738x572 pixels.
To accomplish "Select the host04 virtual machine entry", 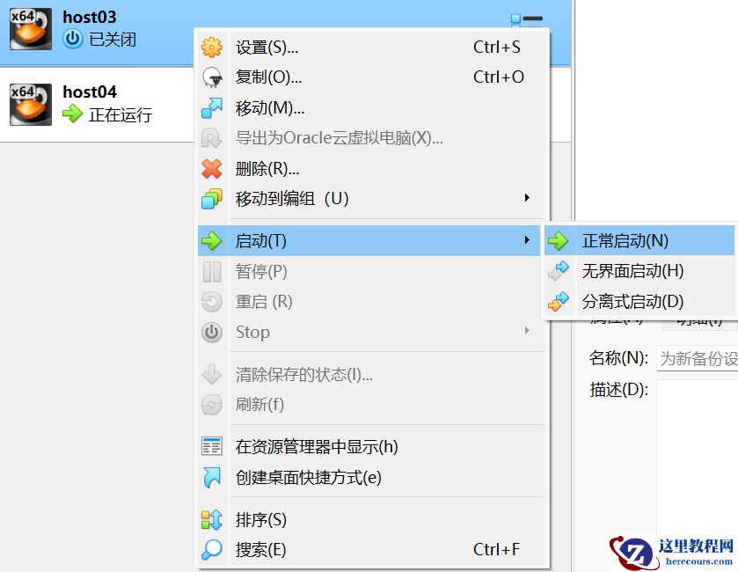I will tap(97, 104).
